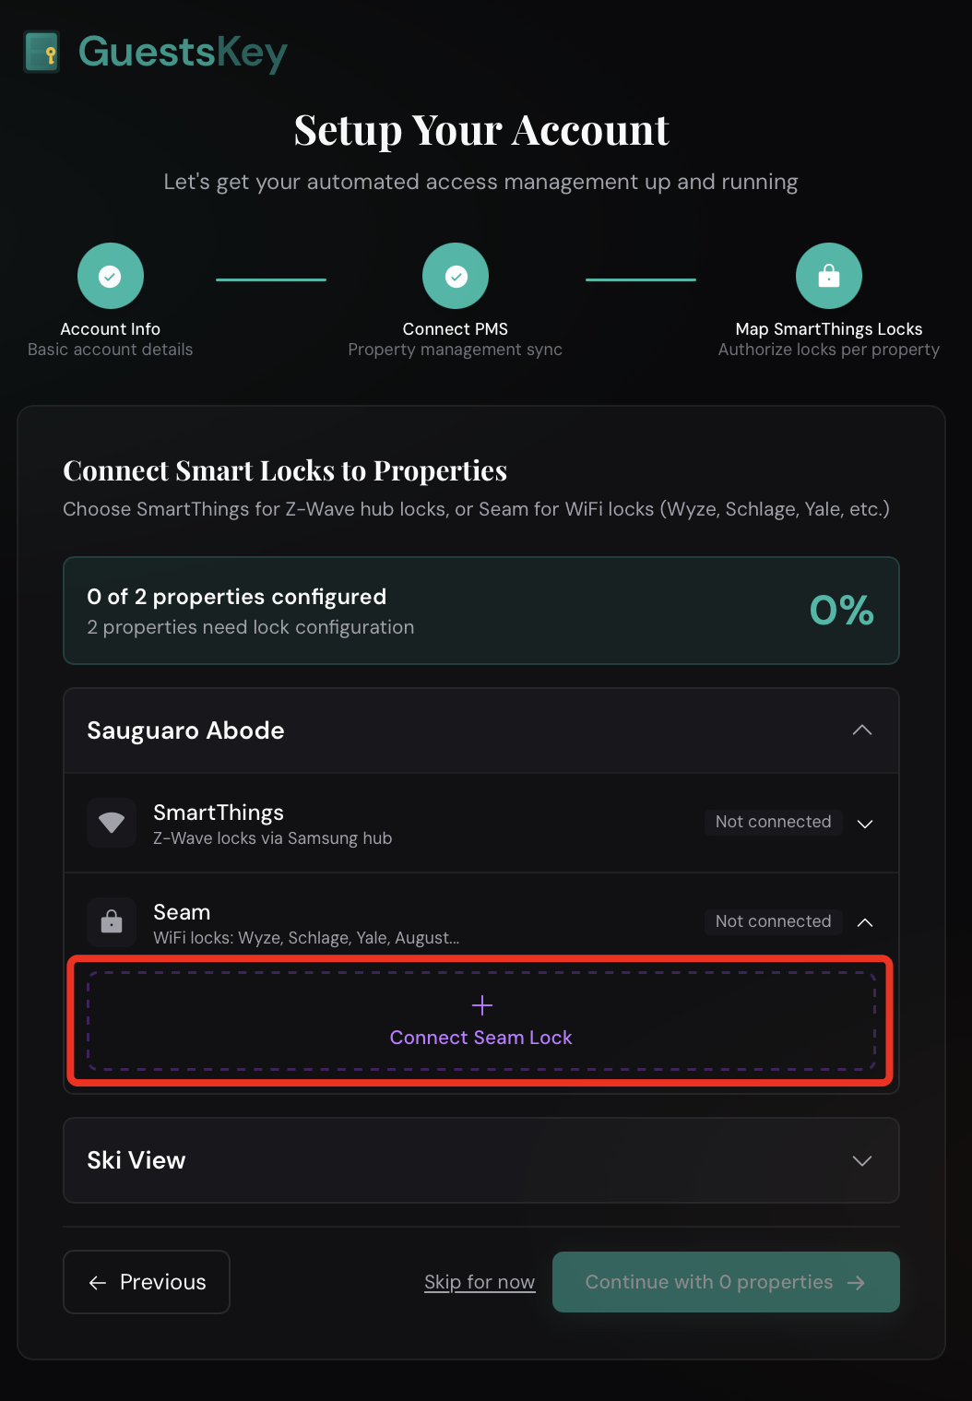972x1401 pixels.
Task: Click the SmartThings Not connected badge
Action: (x=773, y=822)
